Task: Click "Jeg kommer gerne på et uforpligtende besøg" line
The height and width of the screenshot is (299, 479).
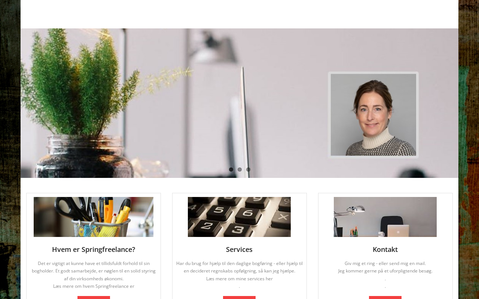Action: 385,271
